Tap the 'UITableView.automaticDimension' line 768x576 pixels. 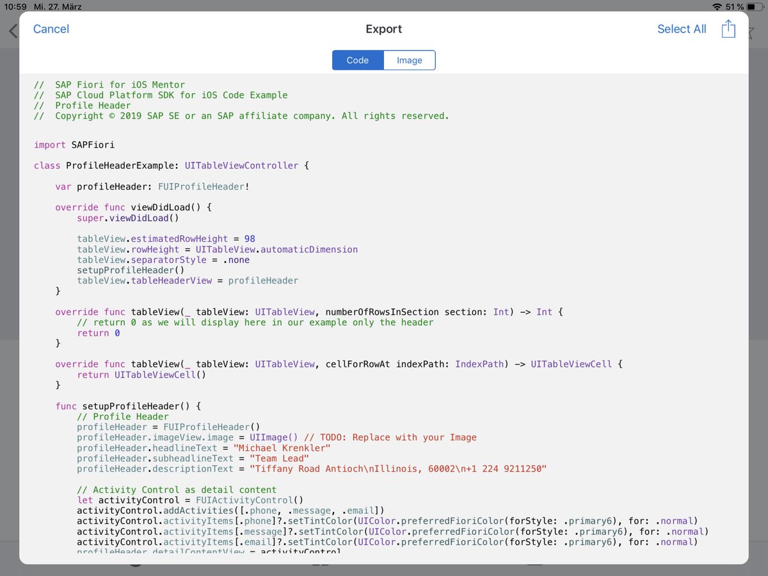[218, 249]
